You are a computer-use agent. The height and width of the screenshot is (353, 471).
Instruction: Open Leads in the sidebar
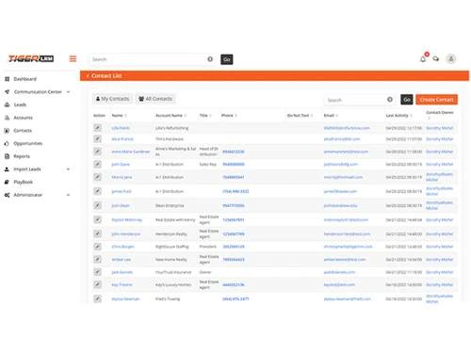20,104
